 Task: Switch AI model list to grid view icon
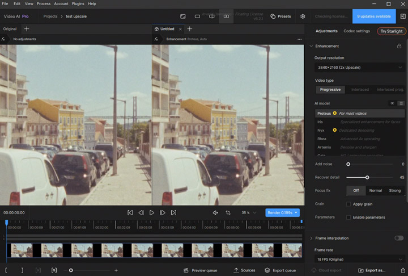point(392,103)
